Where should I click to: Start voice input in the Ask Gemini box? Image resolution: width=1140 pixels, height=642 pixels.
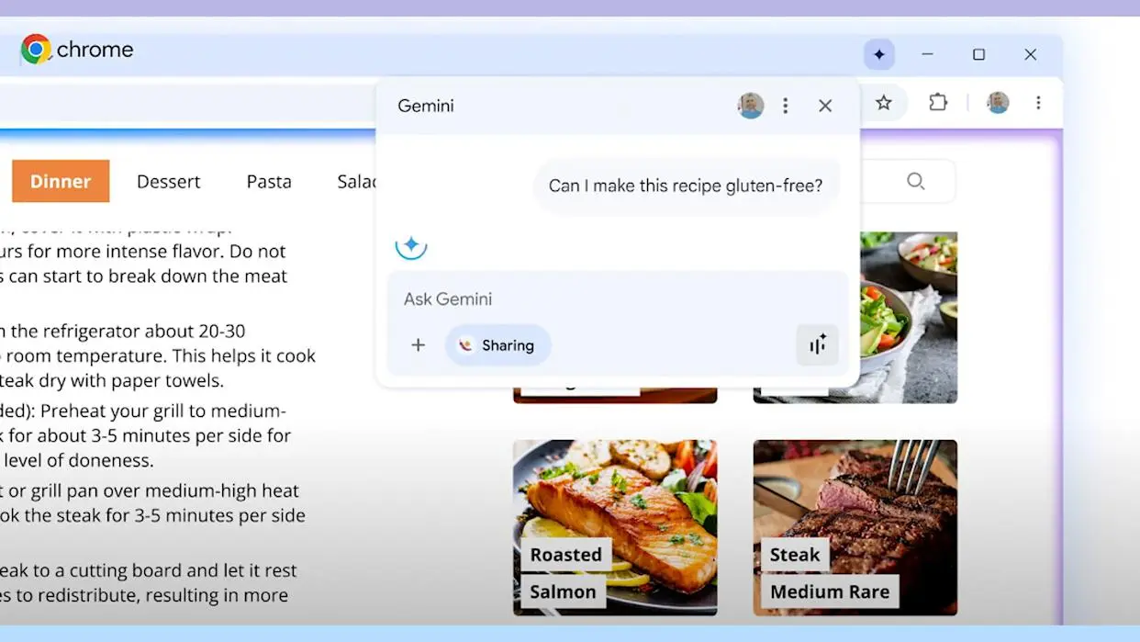[817, 344]
